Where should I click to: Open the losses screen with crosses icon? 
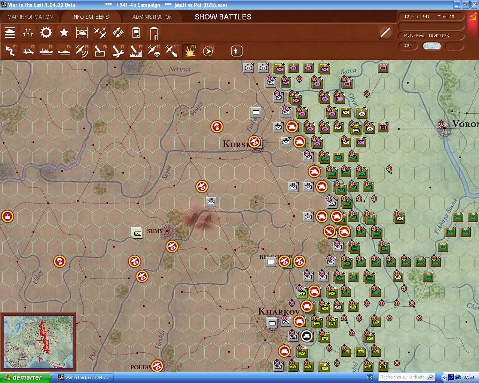pyautogui.click(x=28, y=33)
